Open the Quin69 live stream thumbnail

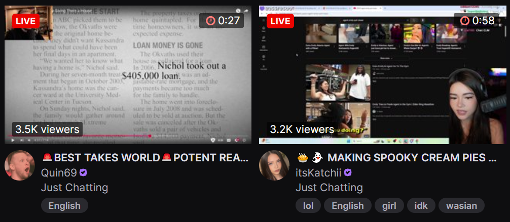128,75
